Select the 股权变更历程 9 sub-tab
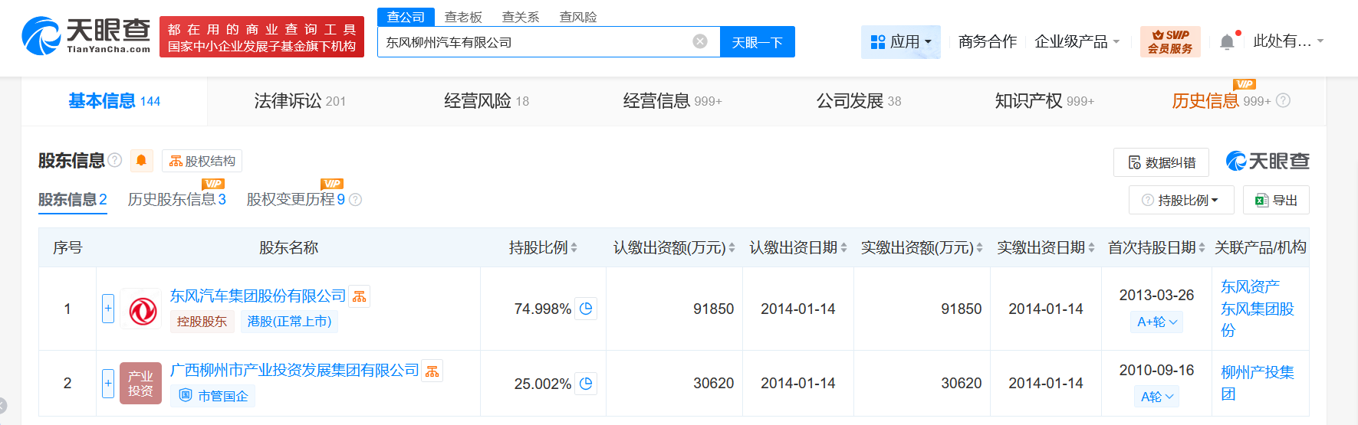Viewport: 1358px width, 425px height. click(296, 200)
